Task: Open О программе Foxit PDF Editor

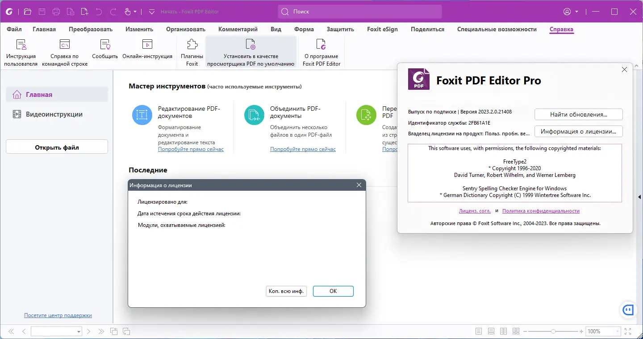Action: pyautogui.click(x=321, y=52)
